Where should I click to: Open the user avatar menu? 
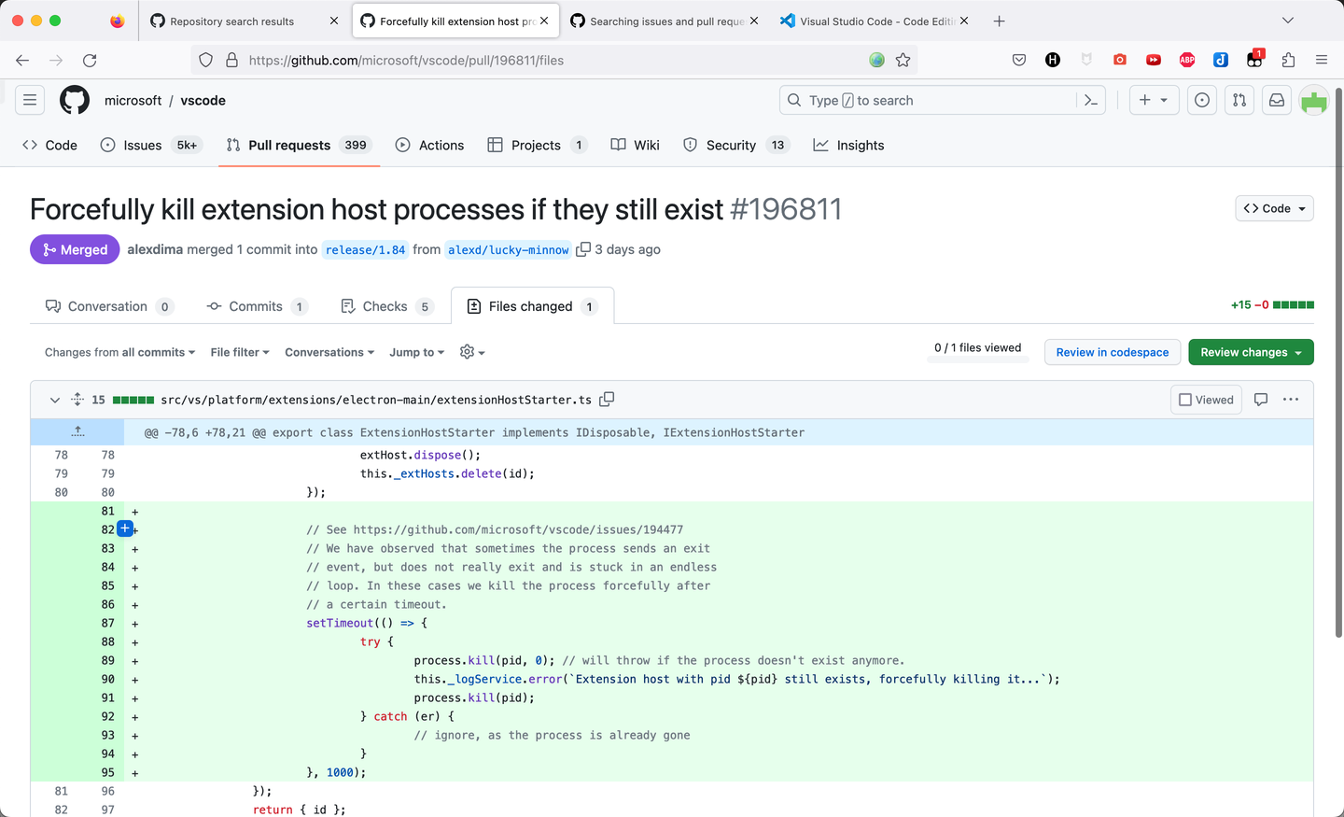pos(1314,101)
